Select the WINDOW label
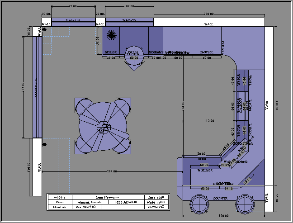 click(x=129, y=20)
